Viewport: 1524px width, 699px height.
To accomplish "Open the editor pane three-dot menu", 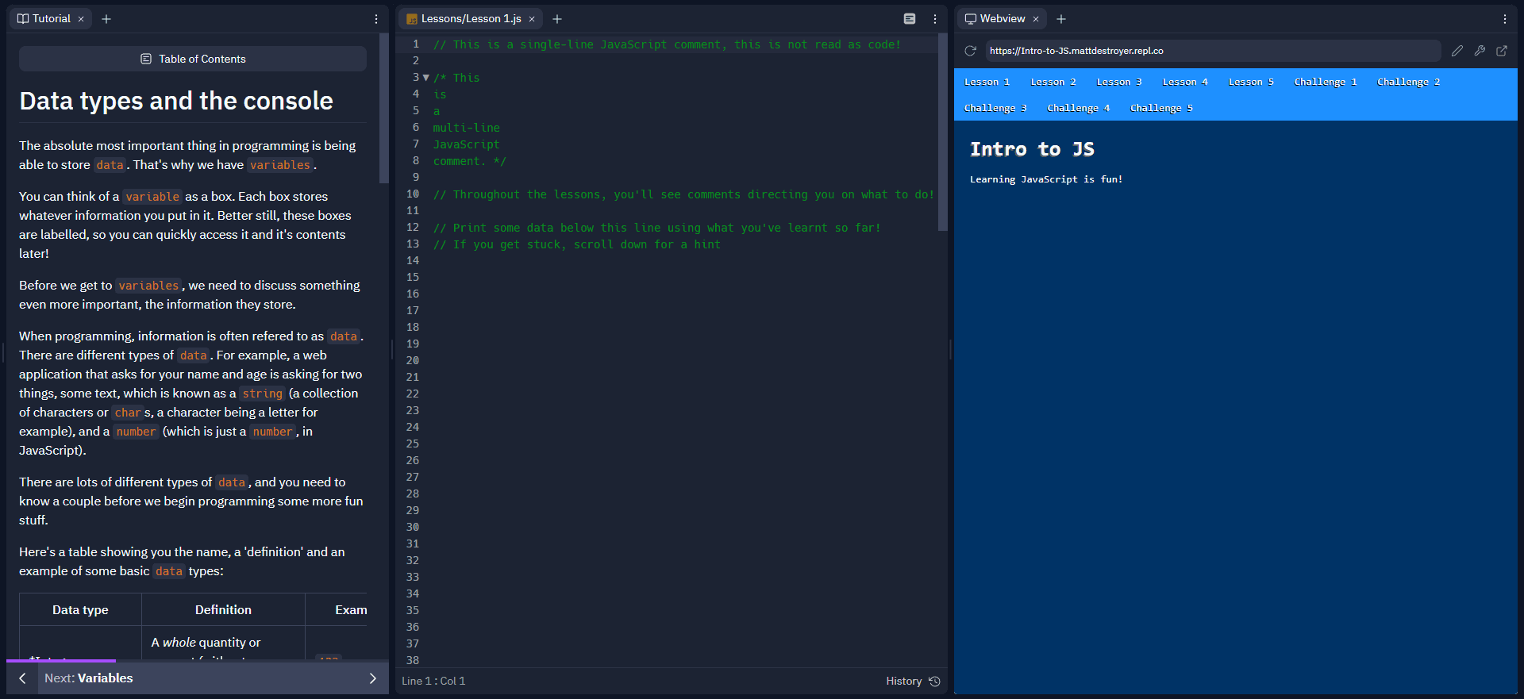I will pos(935,19).
